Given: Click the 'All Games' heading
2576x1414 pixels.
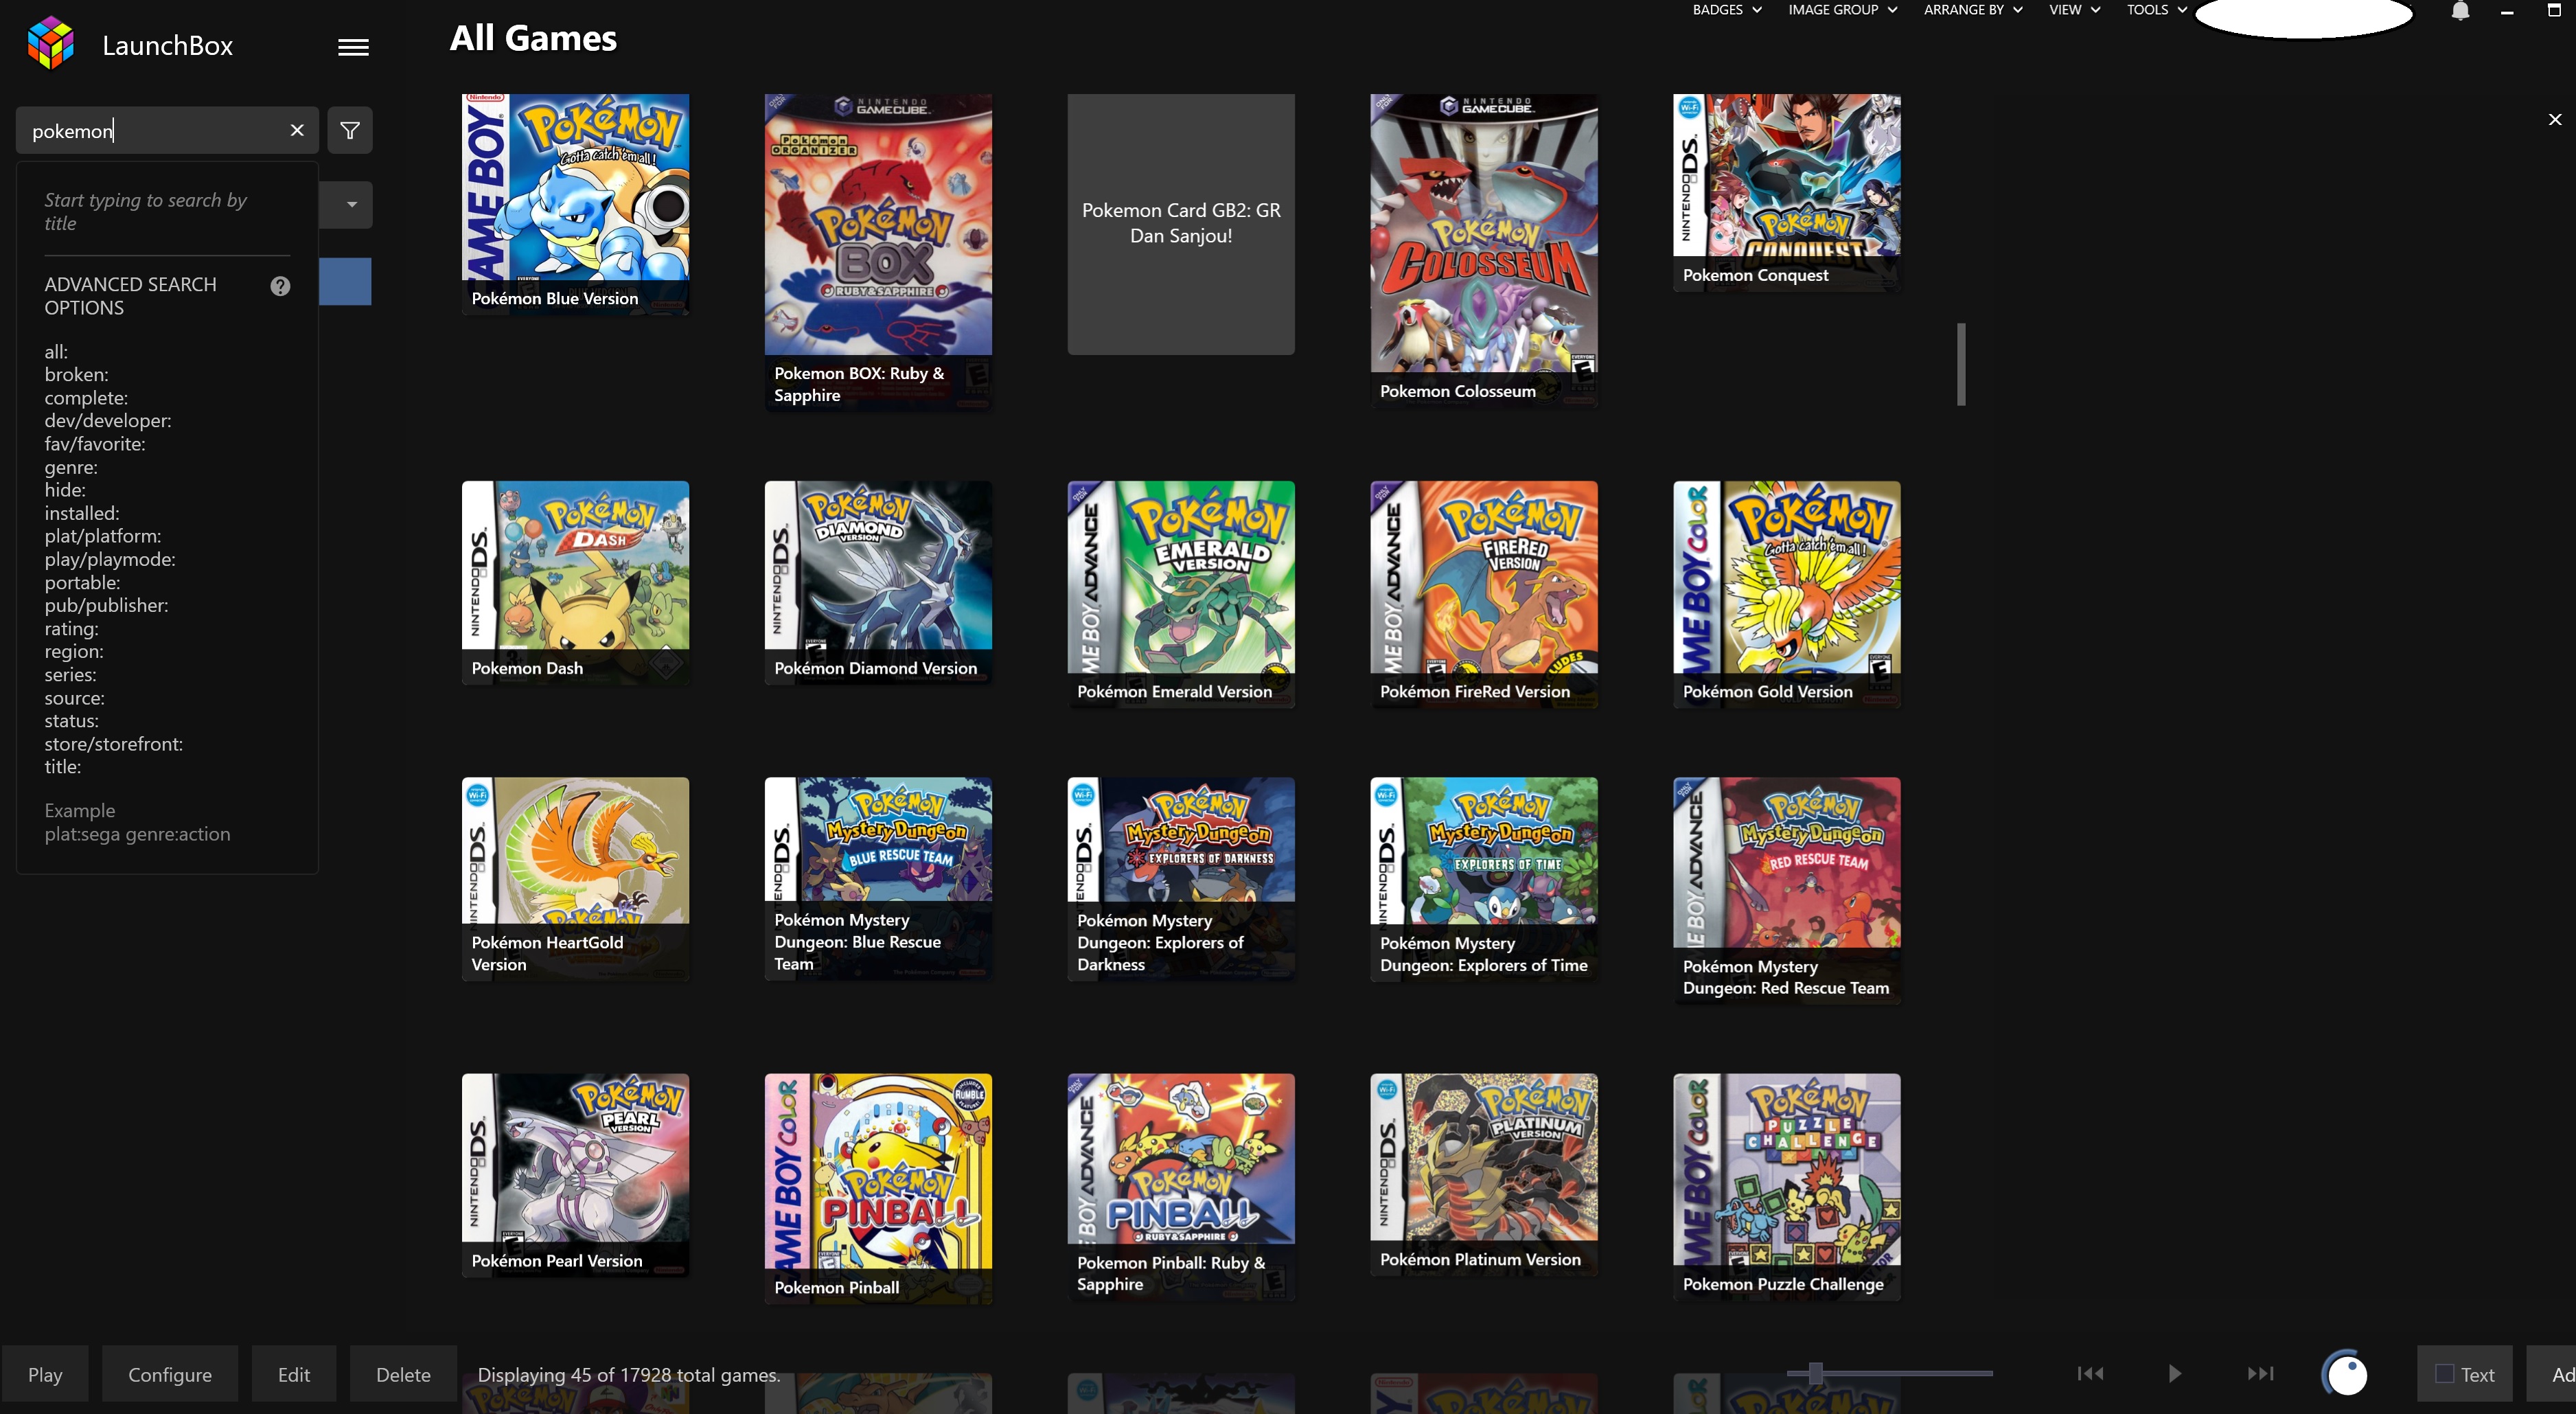Looking at the screenshot, I should 533,38.
